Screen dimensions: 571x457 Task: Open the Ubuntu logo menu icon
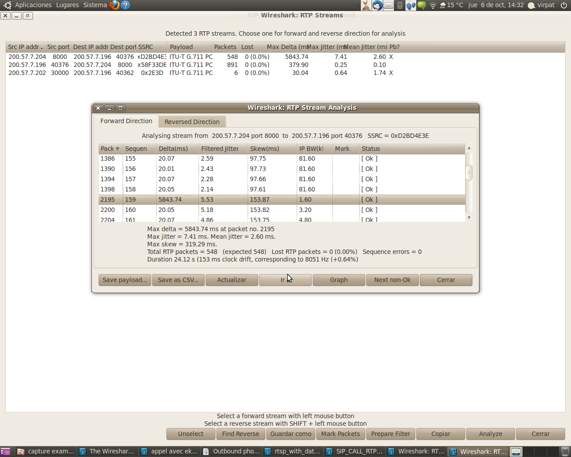point(7,5)
